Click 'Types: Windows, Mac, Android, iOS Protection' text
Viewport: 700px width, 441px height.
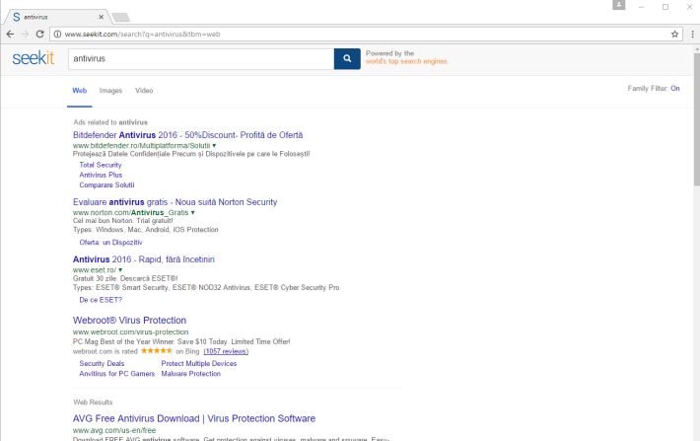[146, 230]
